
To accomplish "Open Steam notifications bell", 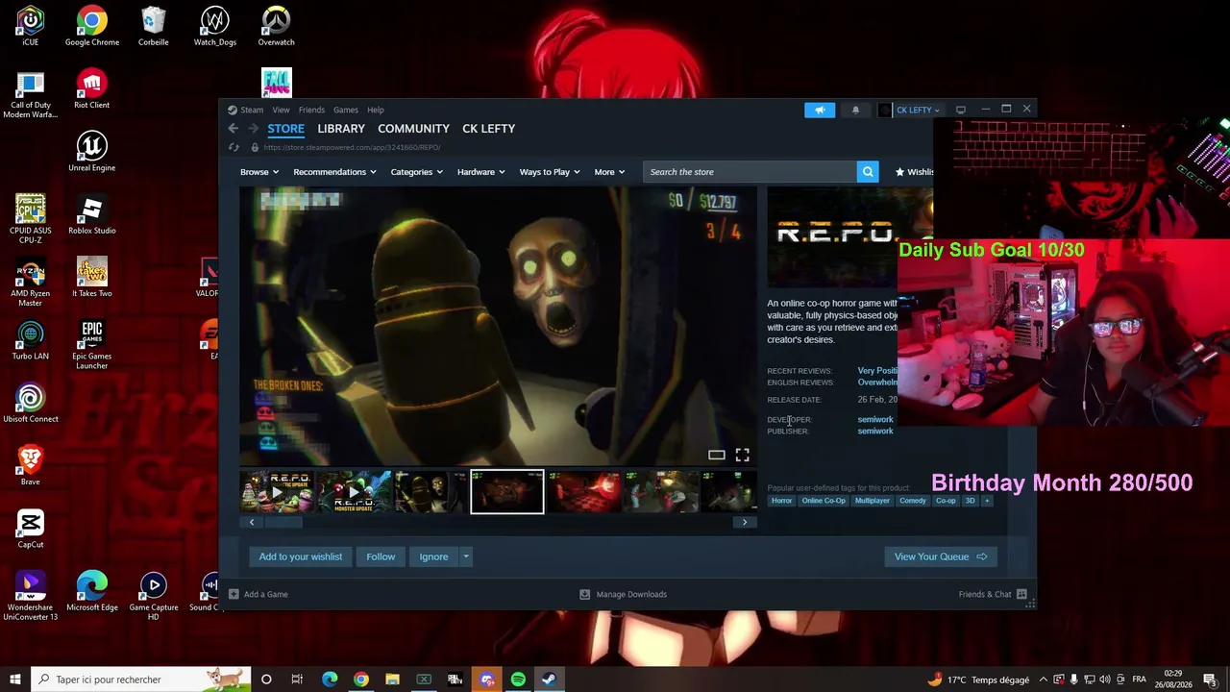I will tap(855, 110).
